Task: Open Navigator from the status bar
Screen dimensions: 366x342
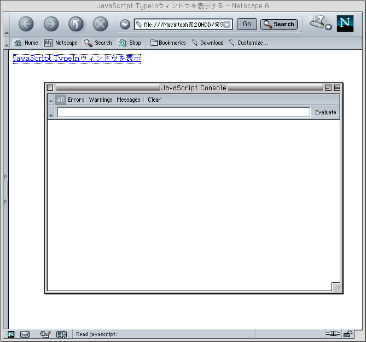Action: coord(11,334)
